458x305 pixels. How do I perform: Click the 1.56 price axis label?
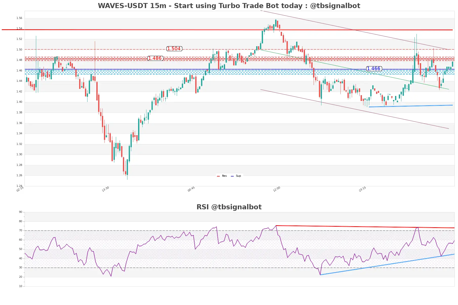[x=19, y=18]
